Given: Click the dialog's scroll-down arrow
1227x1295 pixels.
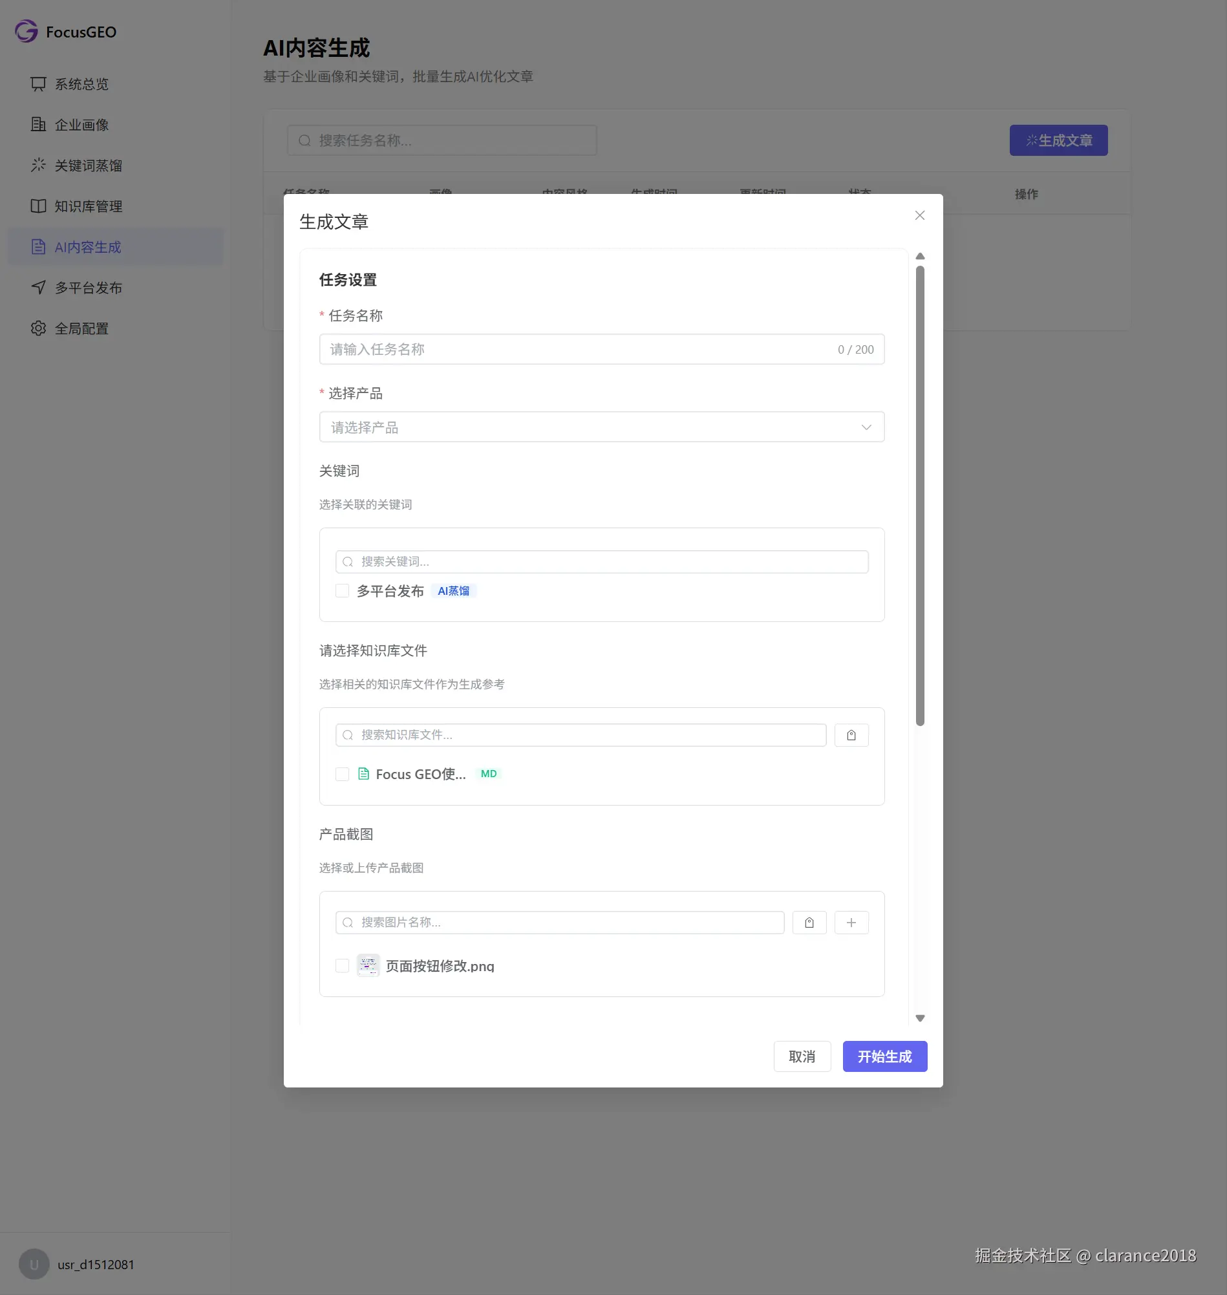Looking at the screenshot, I should [919, 1018].
